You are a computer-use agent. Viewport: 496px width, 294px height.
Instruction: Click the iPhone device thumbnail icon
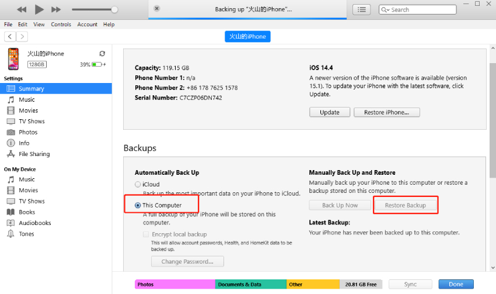point(13,59)
